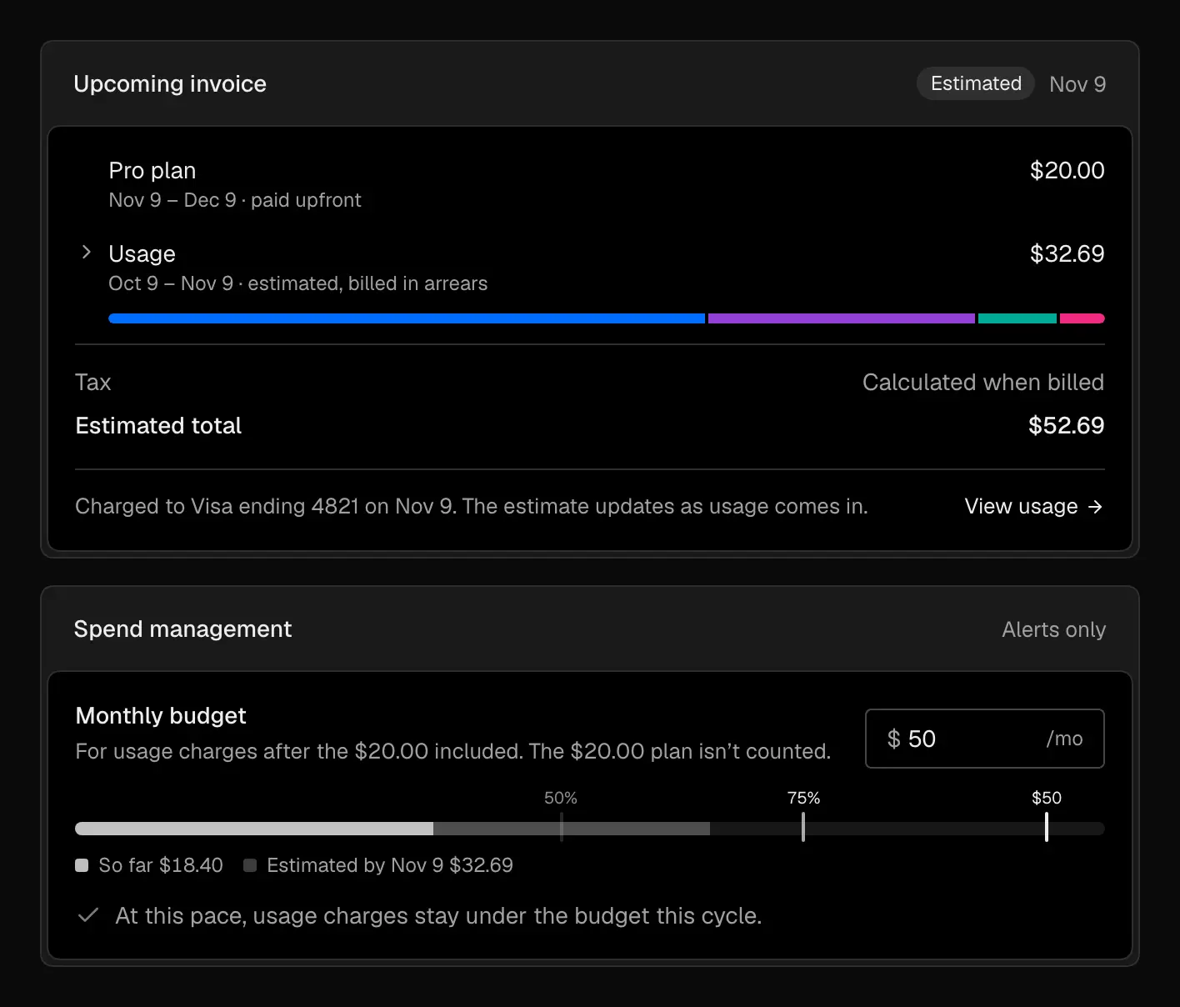Viewport: 1180px width, 1007px height.
Task: Select the purple segment of usage bar
Action: pyautogui.click(x=842, y=318)
